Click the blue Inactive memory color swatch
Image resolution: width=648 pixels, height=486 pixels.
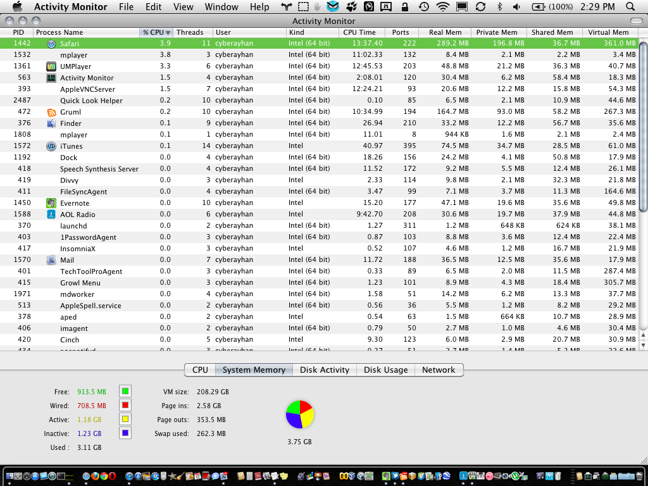coord(125,433)
